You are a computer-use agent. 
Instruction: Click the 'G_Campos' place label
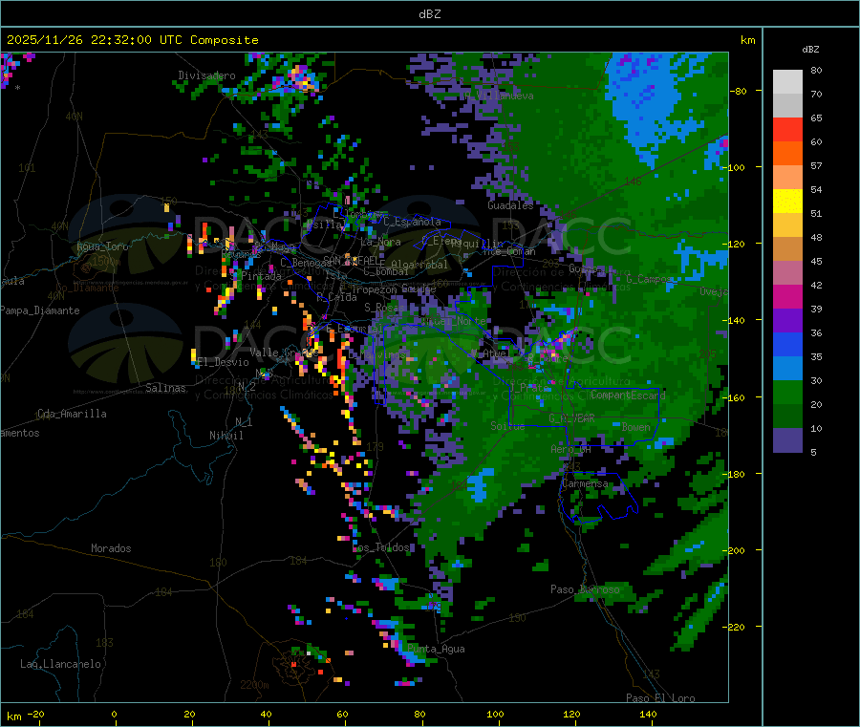click(650, 279)
